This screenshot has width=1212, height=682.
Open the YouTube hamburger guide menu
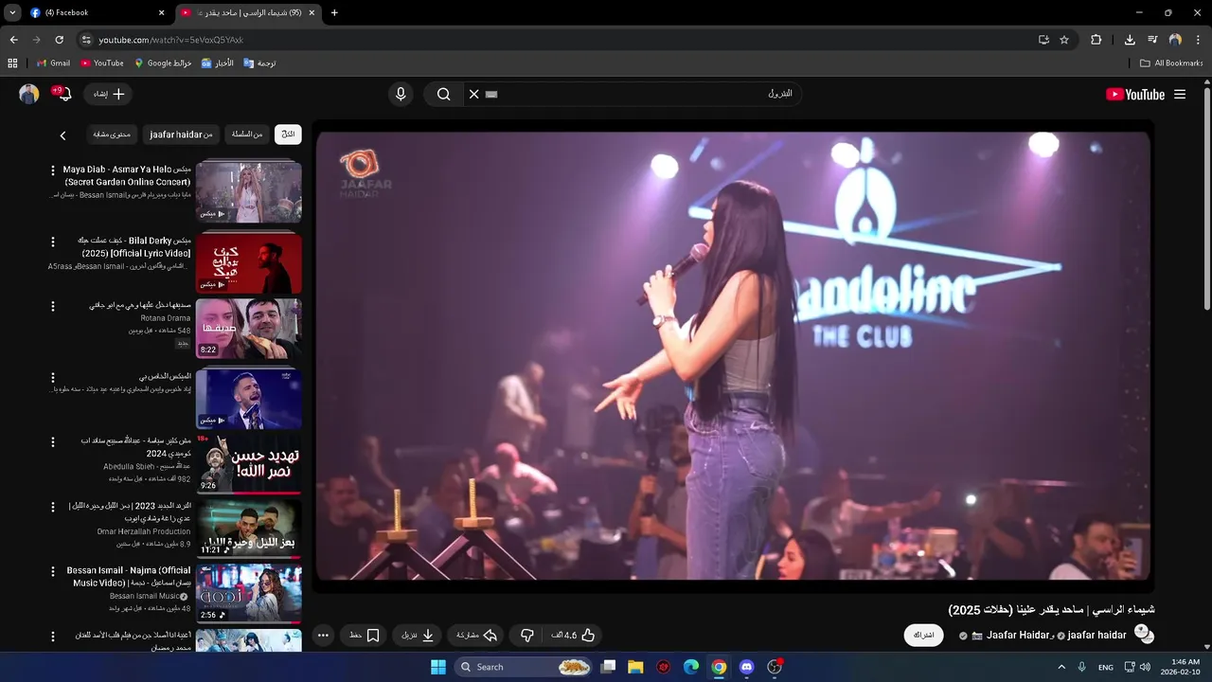[x=1180, y=94]
